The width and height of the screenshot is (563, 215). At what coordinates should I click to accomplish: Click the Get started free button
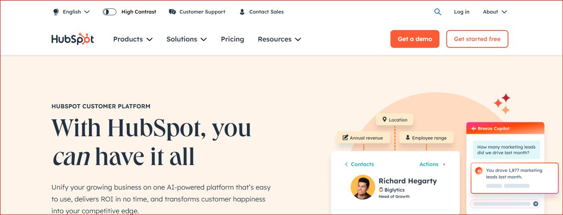(477, 39)
